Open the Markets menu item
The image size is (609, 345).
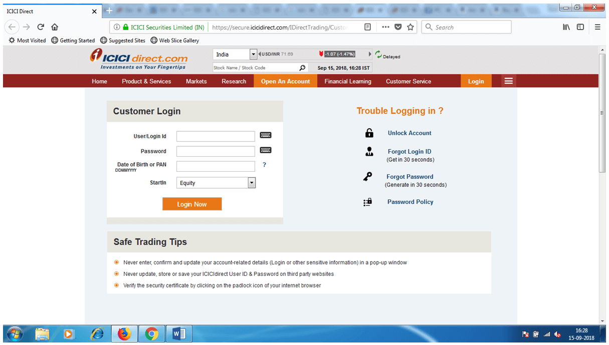tap(196, 81)
